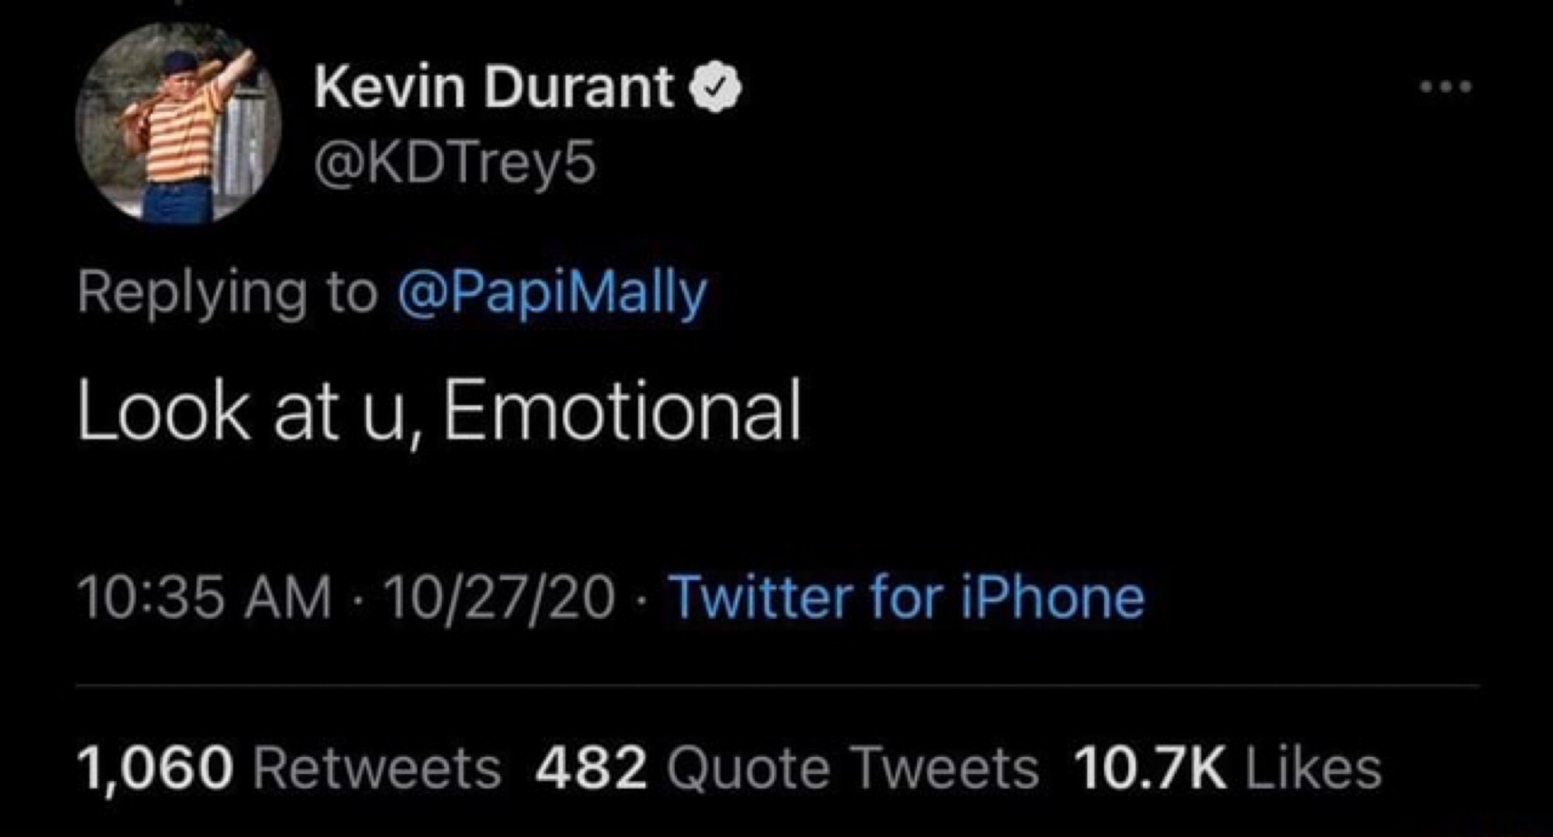Click the Kevin Durant display name
1553x837 pixels.
(493, 86)
